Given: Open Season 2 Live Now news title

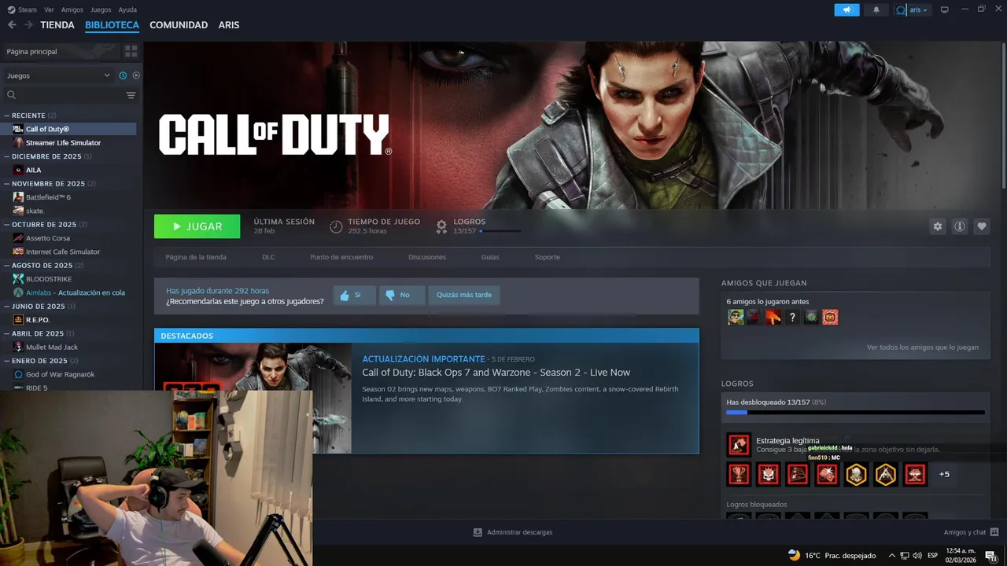Looking at the screenshot, I should click(496, 373).
